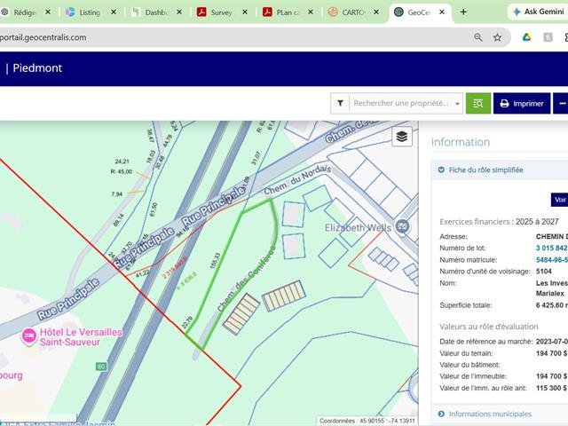Viewport: 568px width, 426px height.
Task: Click the 155,33 lot measurement label
Action: 215,260
